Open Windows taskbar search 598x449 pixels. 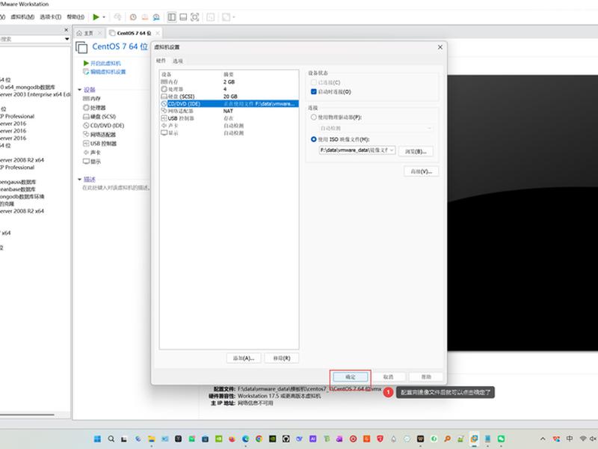click(111, 439)
